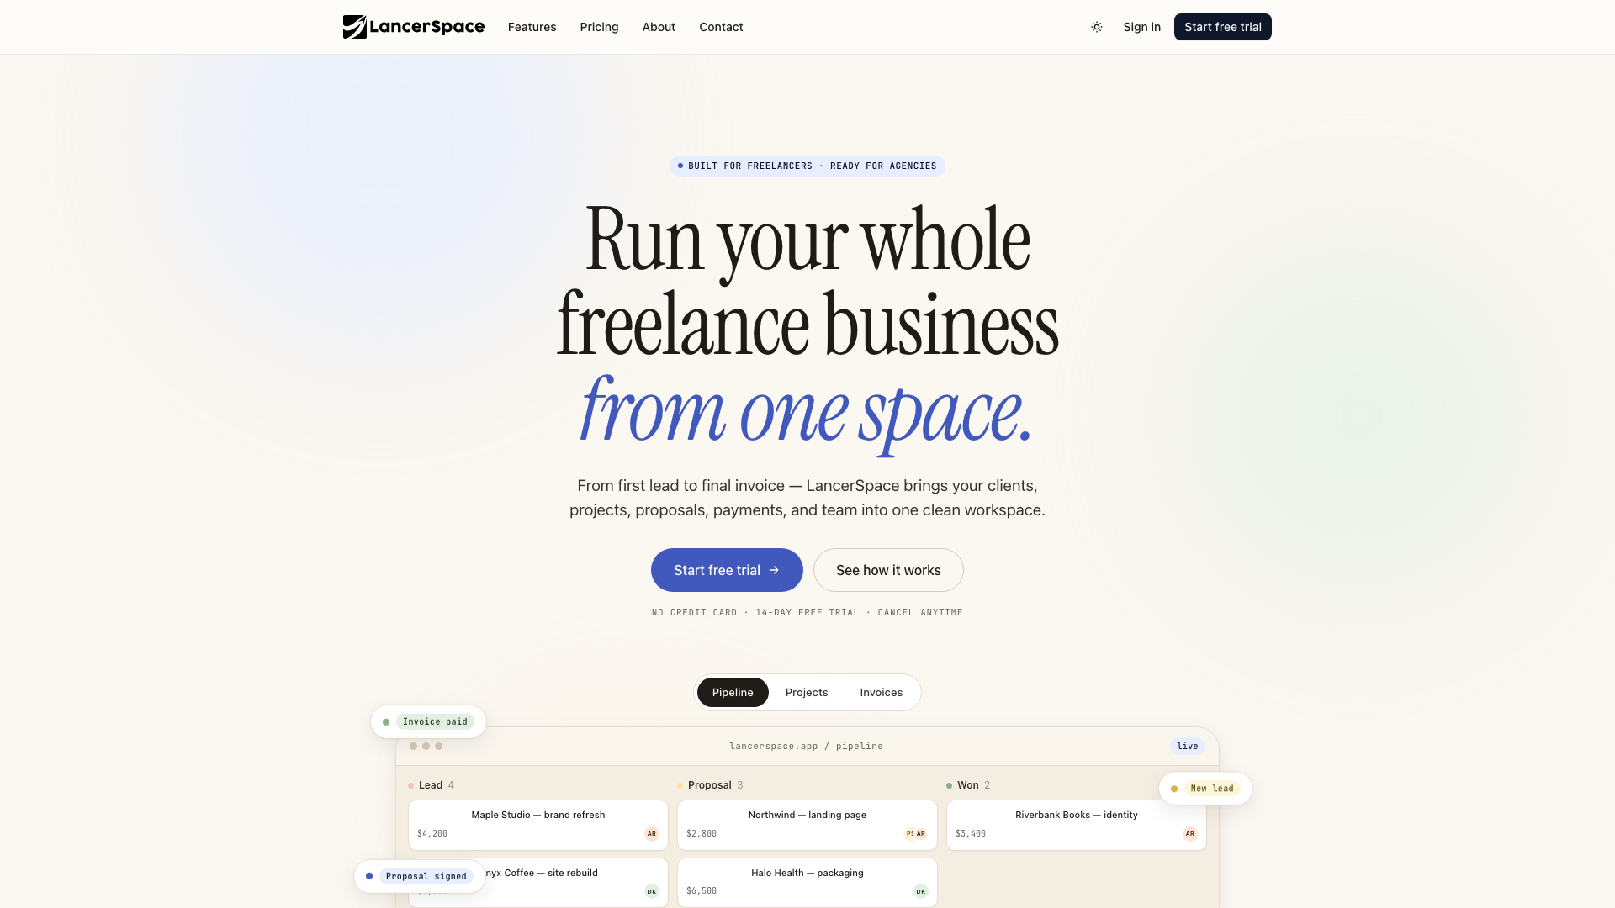Switch to the Projects tab
1615x908 pixels.
807,692
